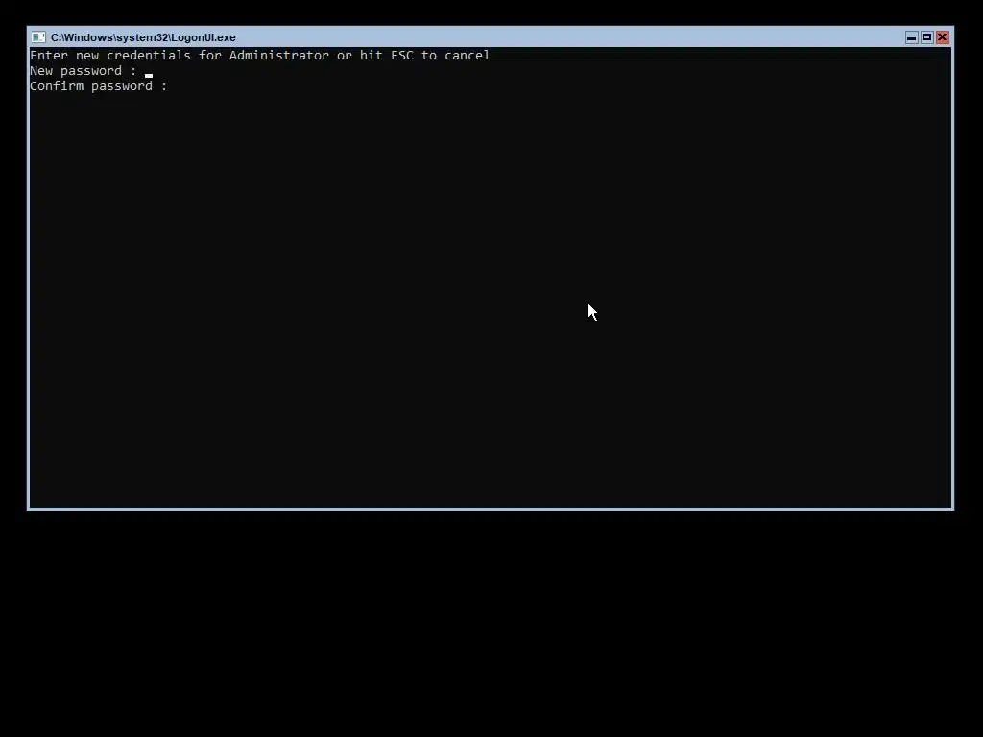Close the LogonUI.exe console window
Screen dimensions: 983x737
(942, 37)
